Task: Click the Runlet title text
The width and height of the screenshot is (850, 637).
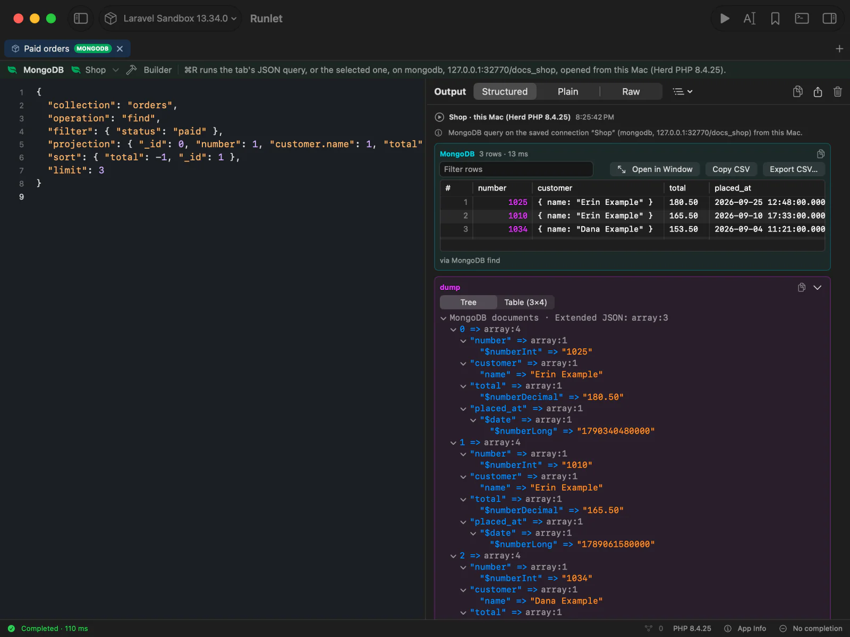Action: pos(266,19)
